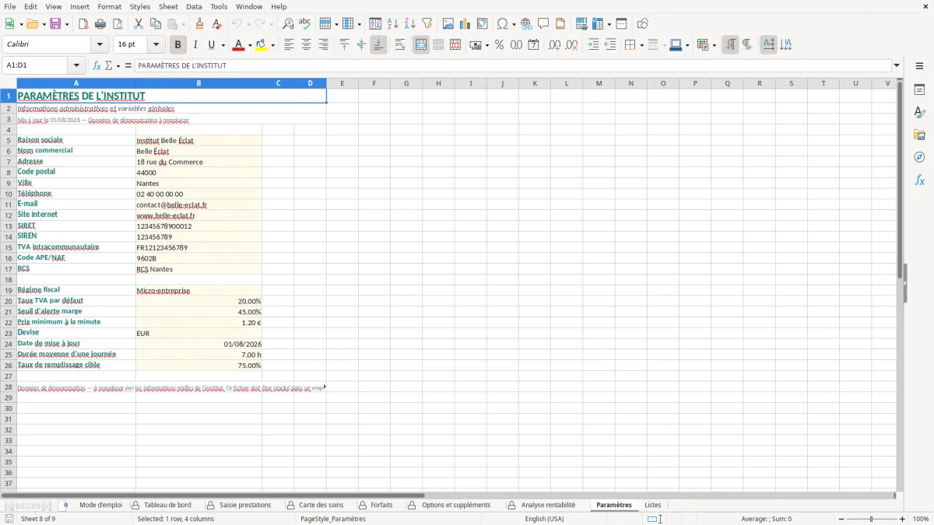Viewport: 934px width, 525px height.
Task: Insert a hyperlink
Action: [526, 24]
